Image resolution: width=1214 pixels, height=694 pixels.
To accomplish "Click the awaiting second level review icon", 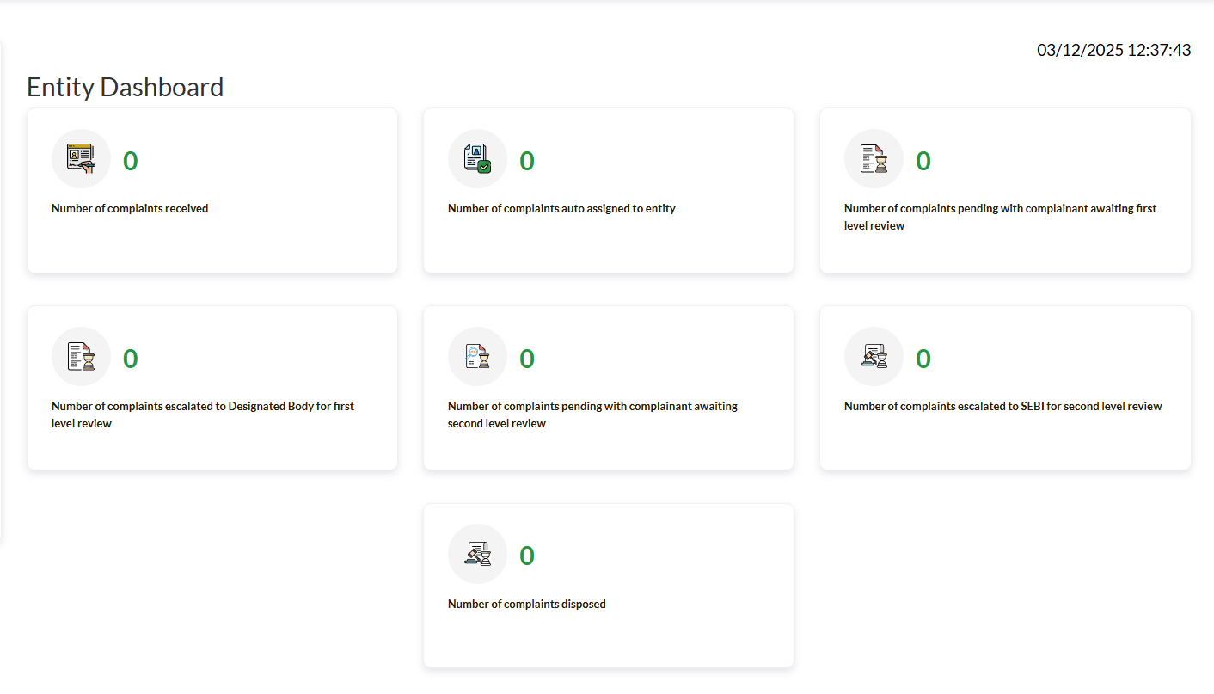I will (x=477, y=356).
